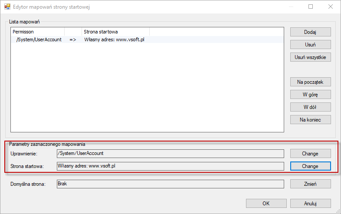Viewport: 341px width, 214px height.
Task: Confirm the dialog with OK
Action: pyautogui.click(x=266, y=204)
